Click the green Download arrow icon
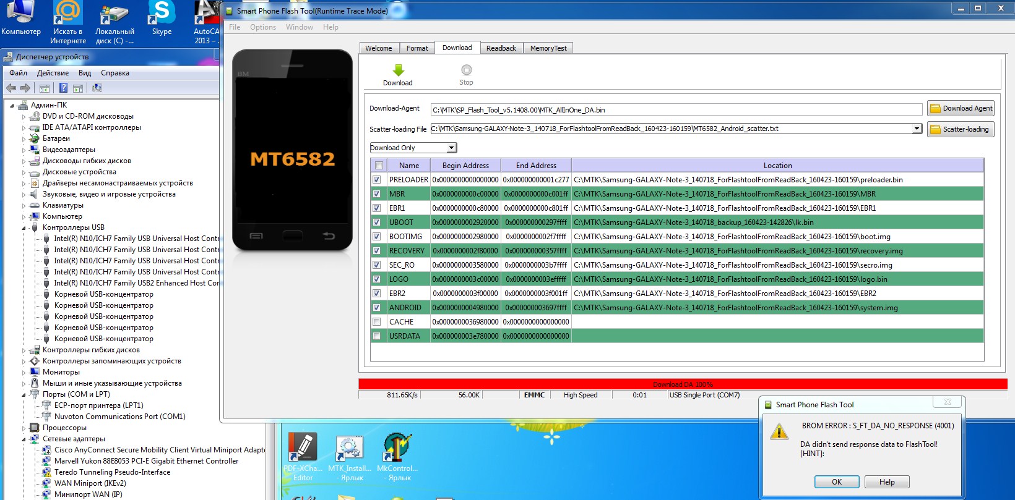The image size is (1015, 500). point(398,70)
